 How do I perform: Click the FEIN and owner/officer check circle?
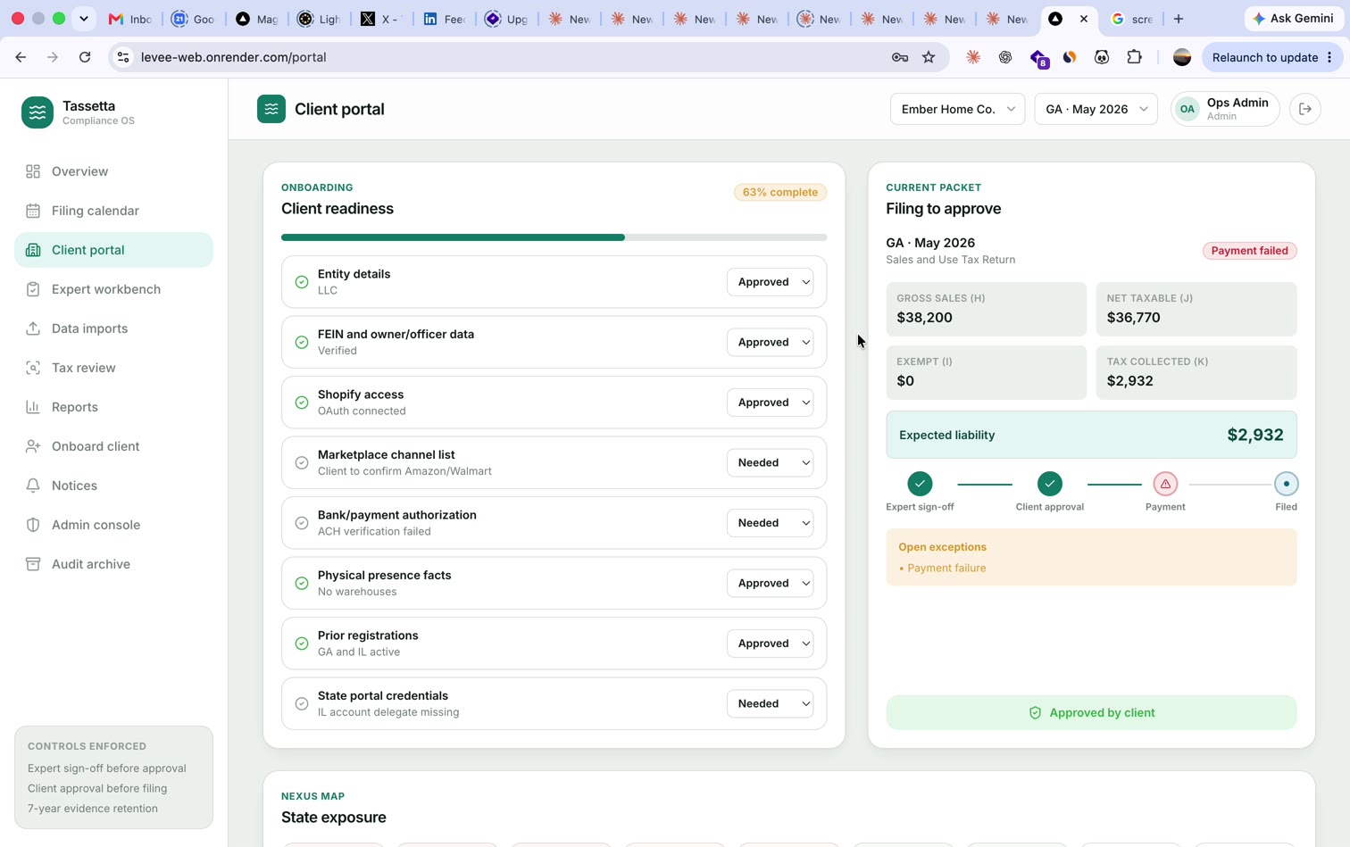tap(302, 342)
